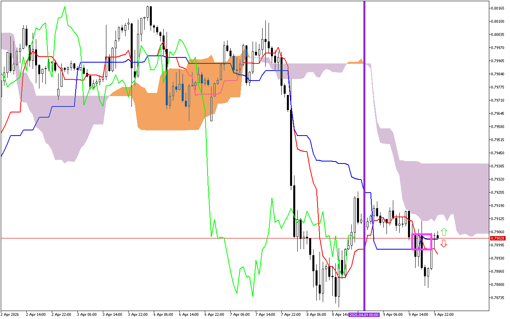Click the purple vertical line on chart

[364, 120]
